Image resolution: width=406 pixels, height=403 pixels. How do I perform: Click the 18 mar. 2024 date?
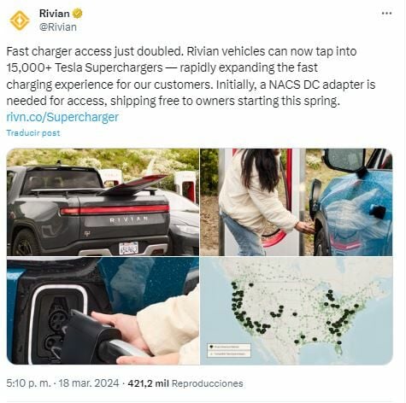point(89,383)
